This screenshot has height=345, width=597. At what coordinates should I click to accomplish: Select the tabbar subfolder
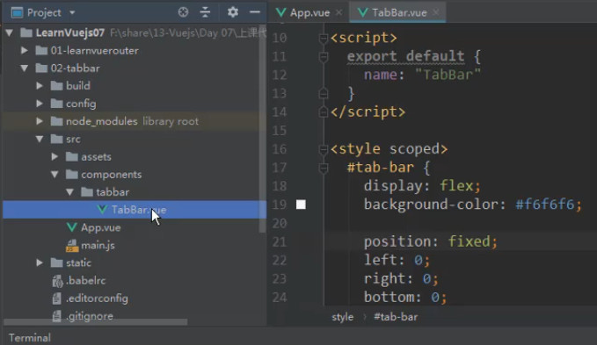point(113,192)
